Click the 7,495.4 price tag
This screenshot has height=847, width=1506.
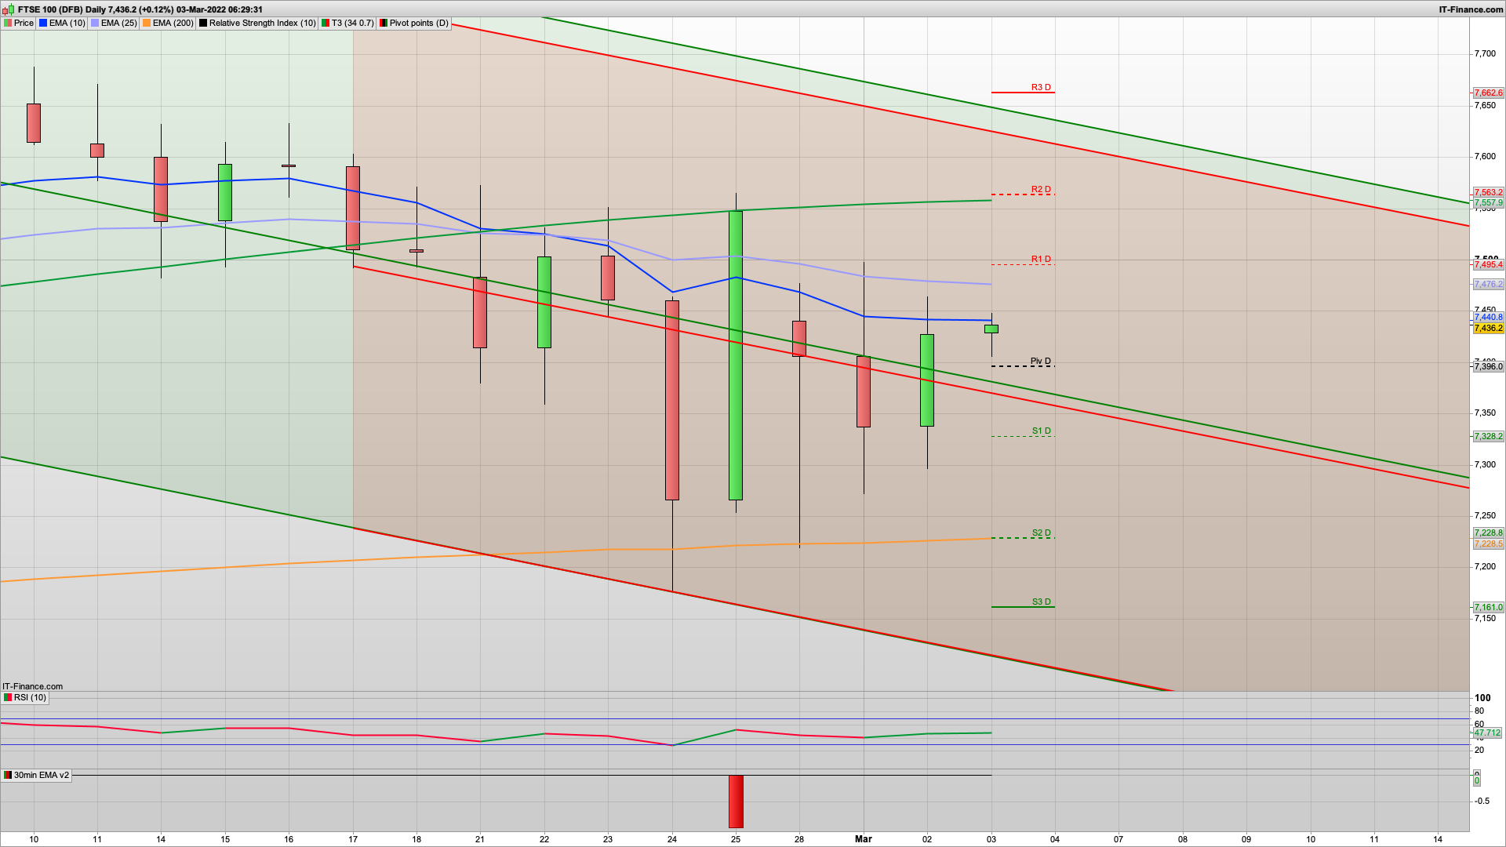(x=1488, y=264)
